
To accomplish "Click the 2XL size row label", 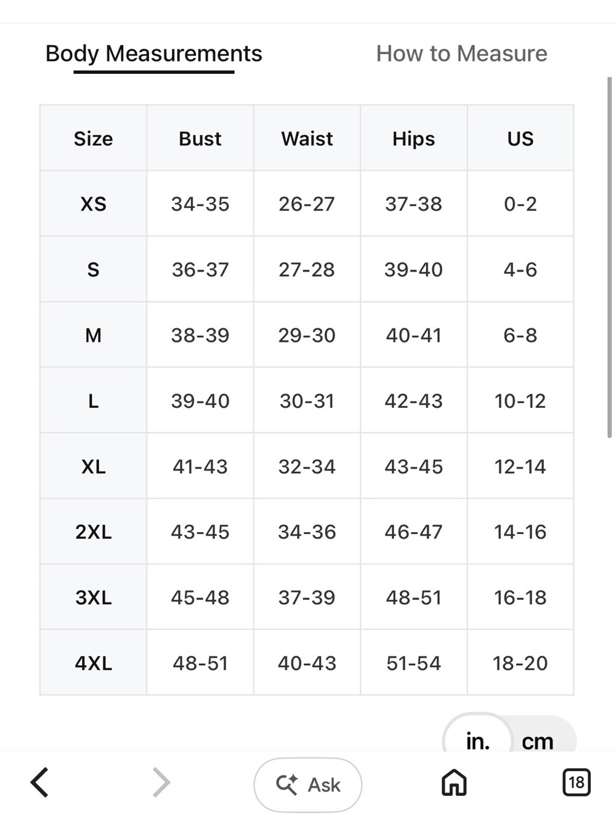I will coord(94,532).
